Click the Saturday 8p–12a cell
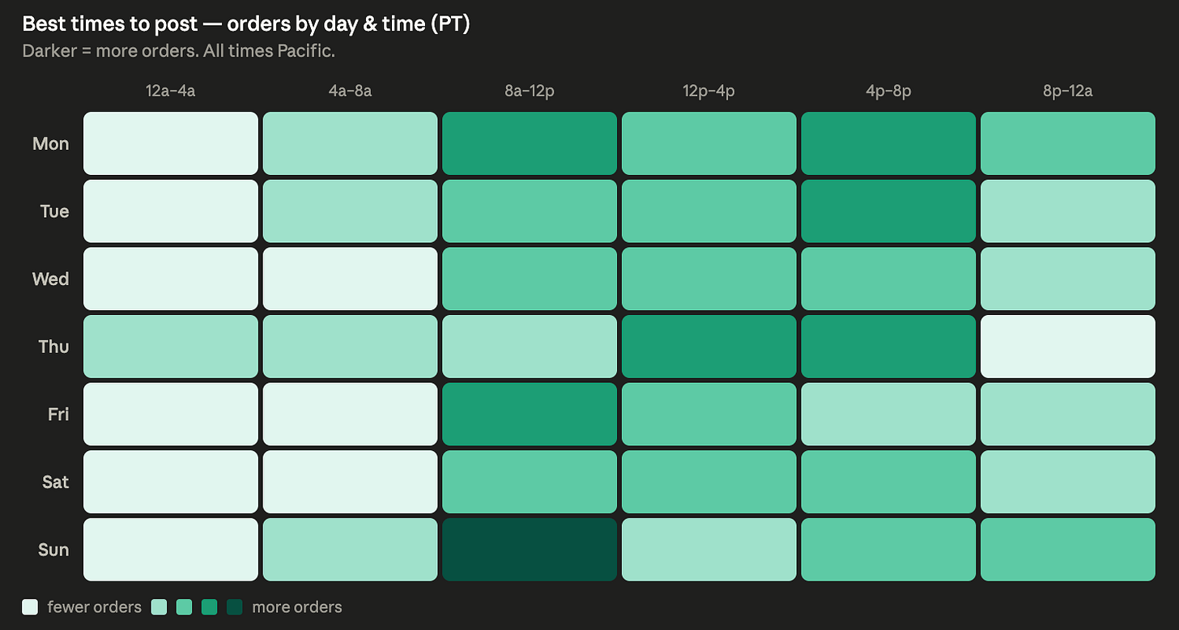1179x630 pixels. click(1068, 483)
